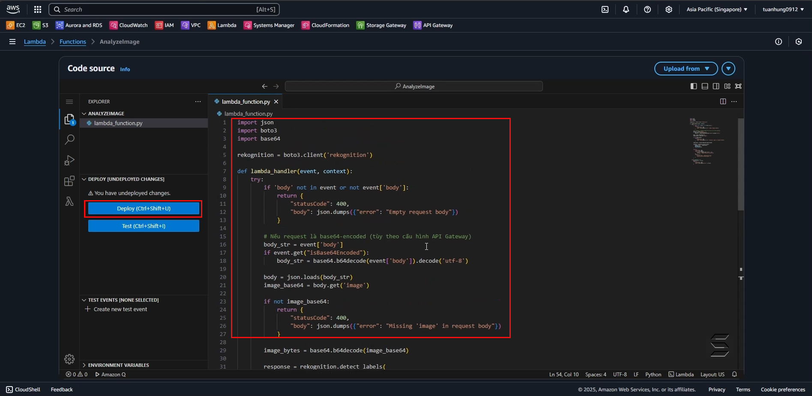Toggle the bottom panel layout

click(705, 86)
